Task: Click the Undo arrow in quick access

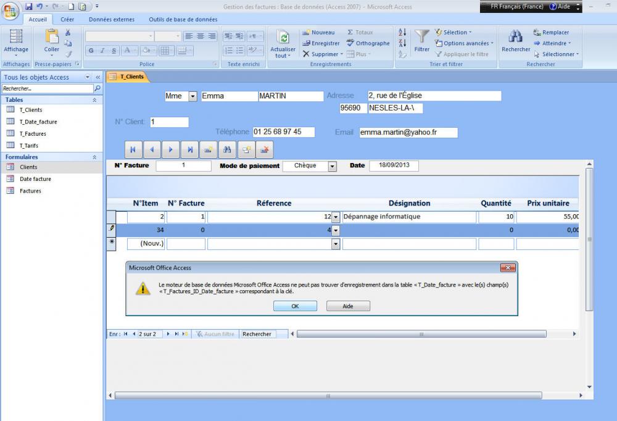Action: (39, 6)
